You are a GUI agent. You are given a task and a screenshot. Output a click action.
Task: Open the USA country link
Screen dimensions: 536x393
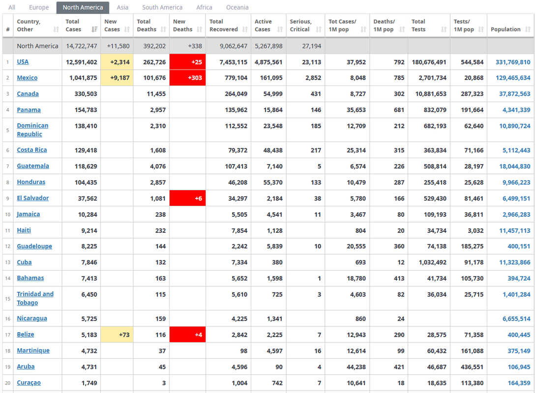click(x=23, y=62)
